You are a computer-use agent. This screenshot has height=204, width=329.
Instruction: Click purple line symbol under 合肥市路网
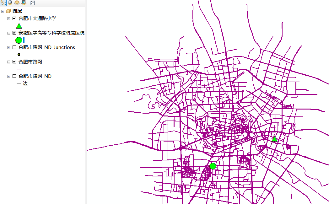(19, 69)
